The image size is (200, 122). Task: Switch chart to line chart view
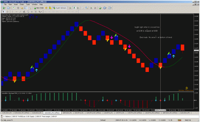tap(78, 8)
